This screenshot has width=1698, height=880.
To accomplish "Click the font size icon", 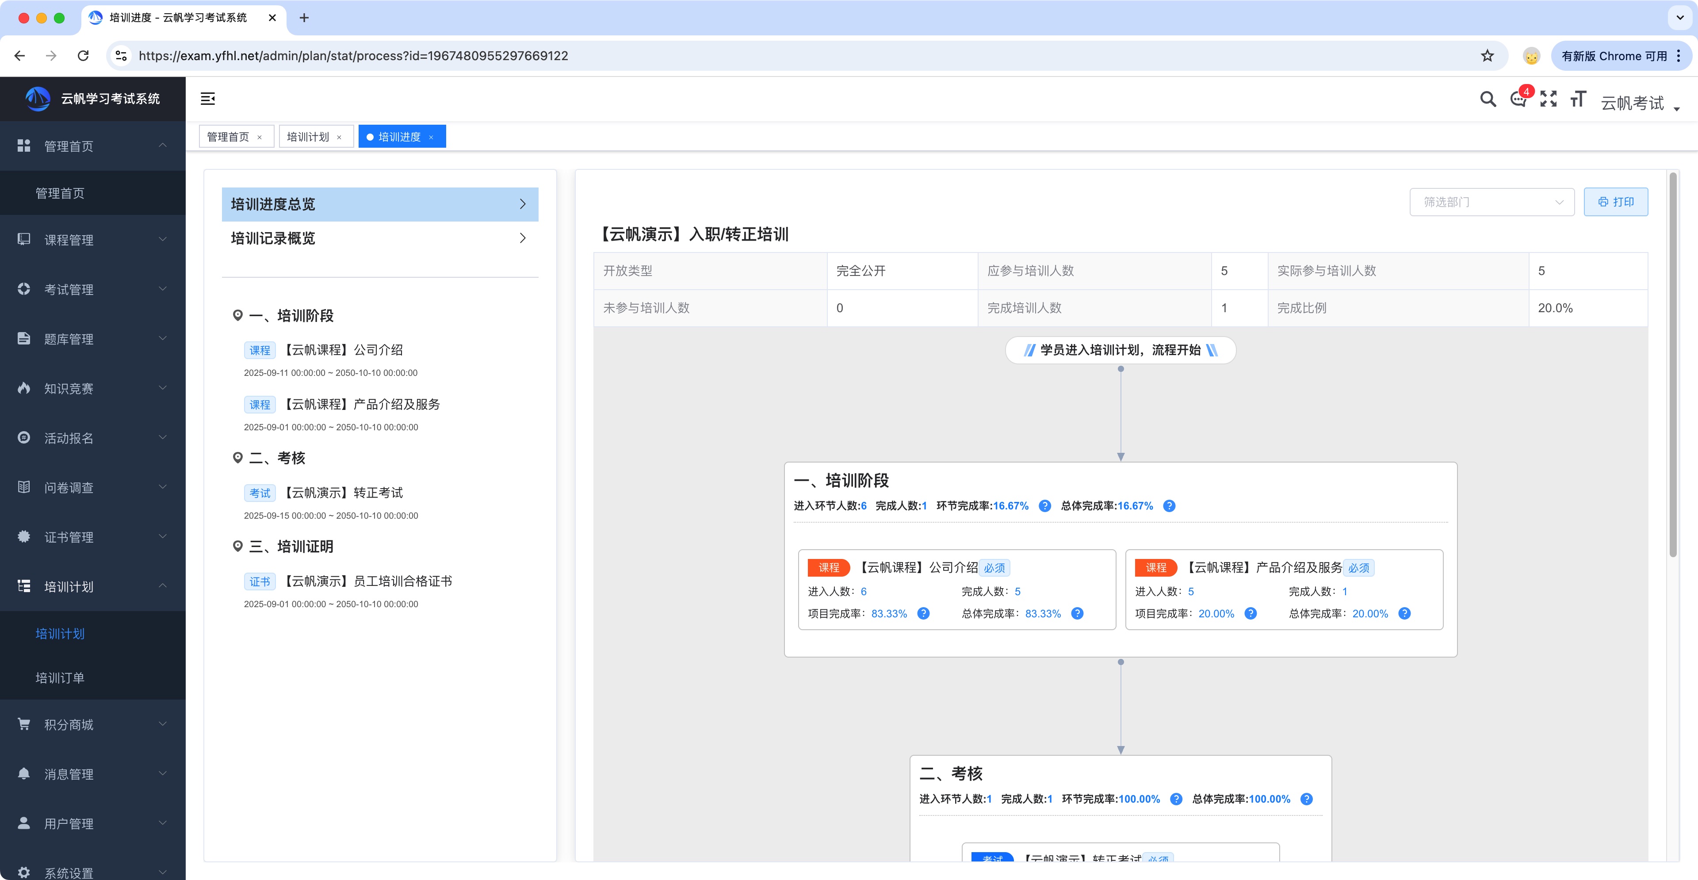I will pos(1578,99).
